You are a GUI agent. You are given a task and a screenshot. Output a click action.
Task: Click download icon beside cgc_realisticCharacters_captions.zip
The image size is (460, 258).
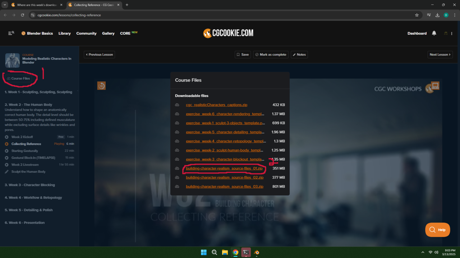point(177,105)
